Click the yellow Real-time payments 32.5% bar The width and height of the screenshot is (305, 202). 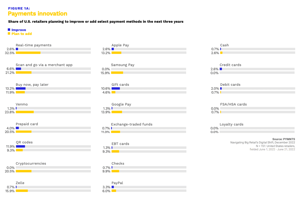[28, 53]
